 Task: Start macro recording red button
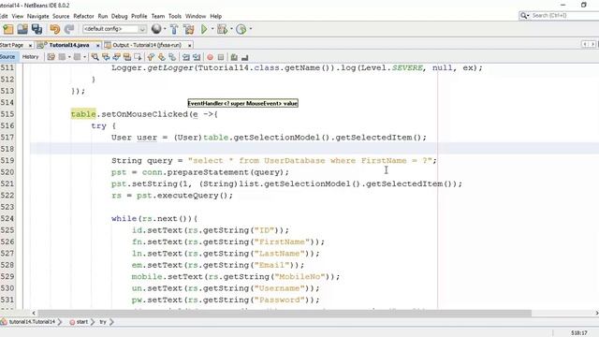click(x=210, y=57)
